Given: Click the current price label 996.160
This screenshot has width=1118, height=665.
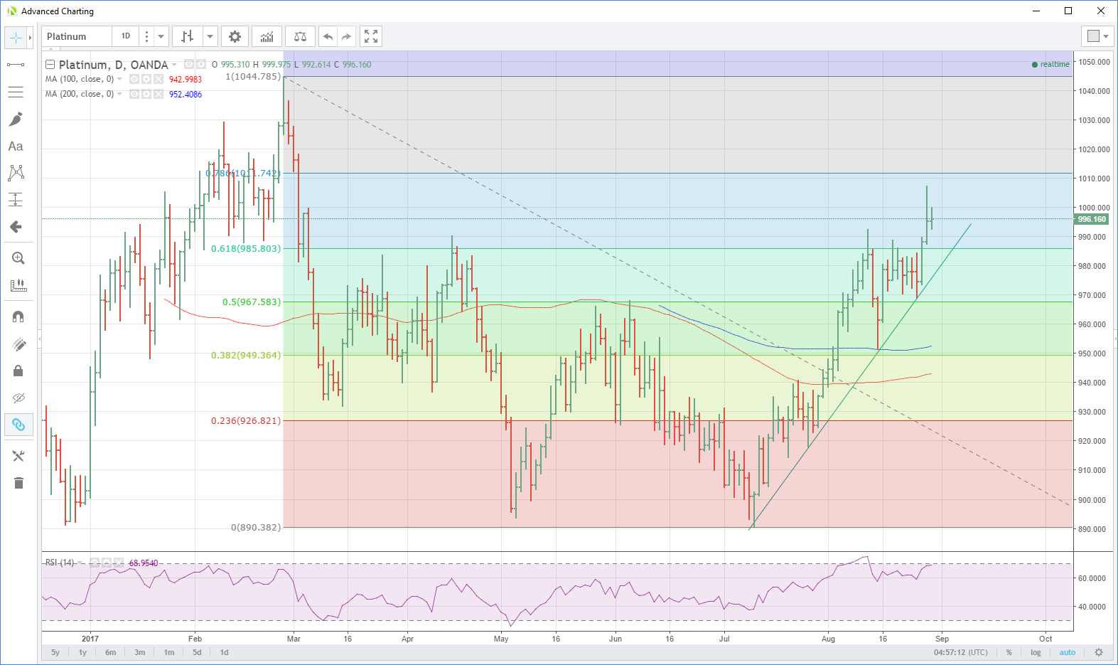Looking at the screenshot, I should [x=1092, y=219].
